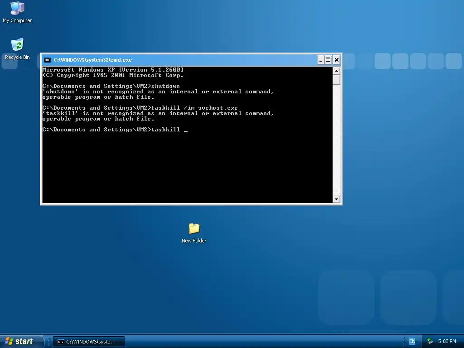Activate the cmd.exe taskbar button
The image size is (464, 348).
tap(89, 342)
